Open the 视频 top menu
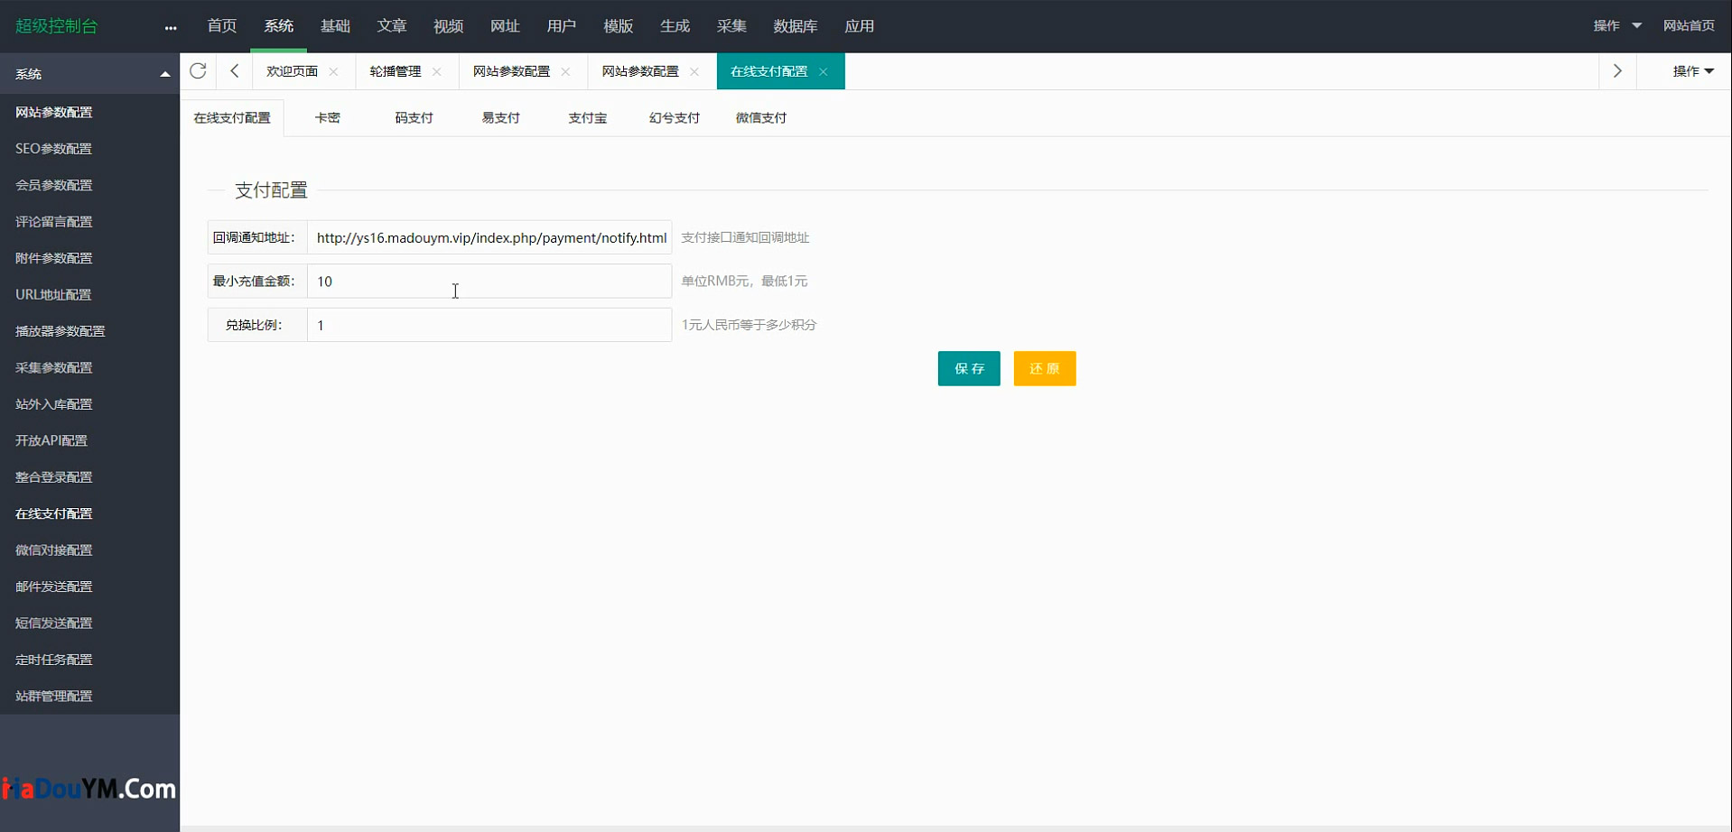The image size is (1732, 832). click(x=449, y=26)
